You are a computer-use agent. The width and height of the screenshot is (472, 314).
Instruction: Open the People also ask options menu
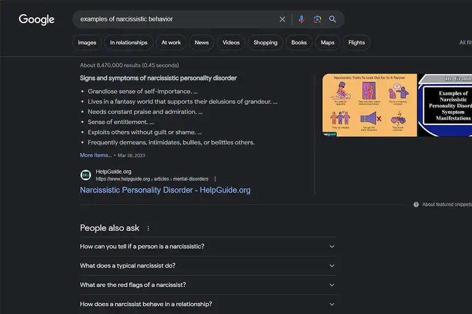coord(148,228)
